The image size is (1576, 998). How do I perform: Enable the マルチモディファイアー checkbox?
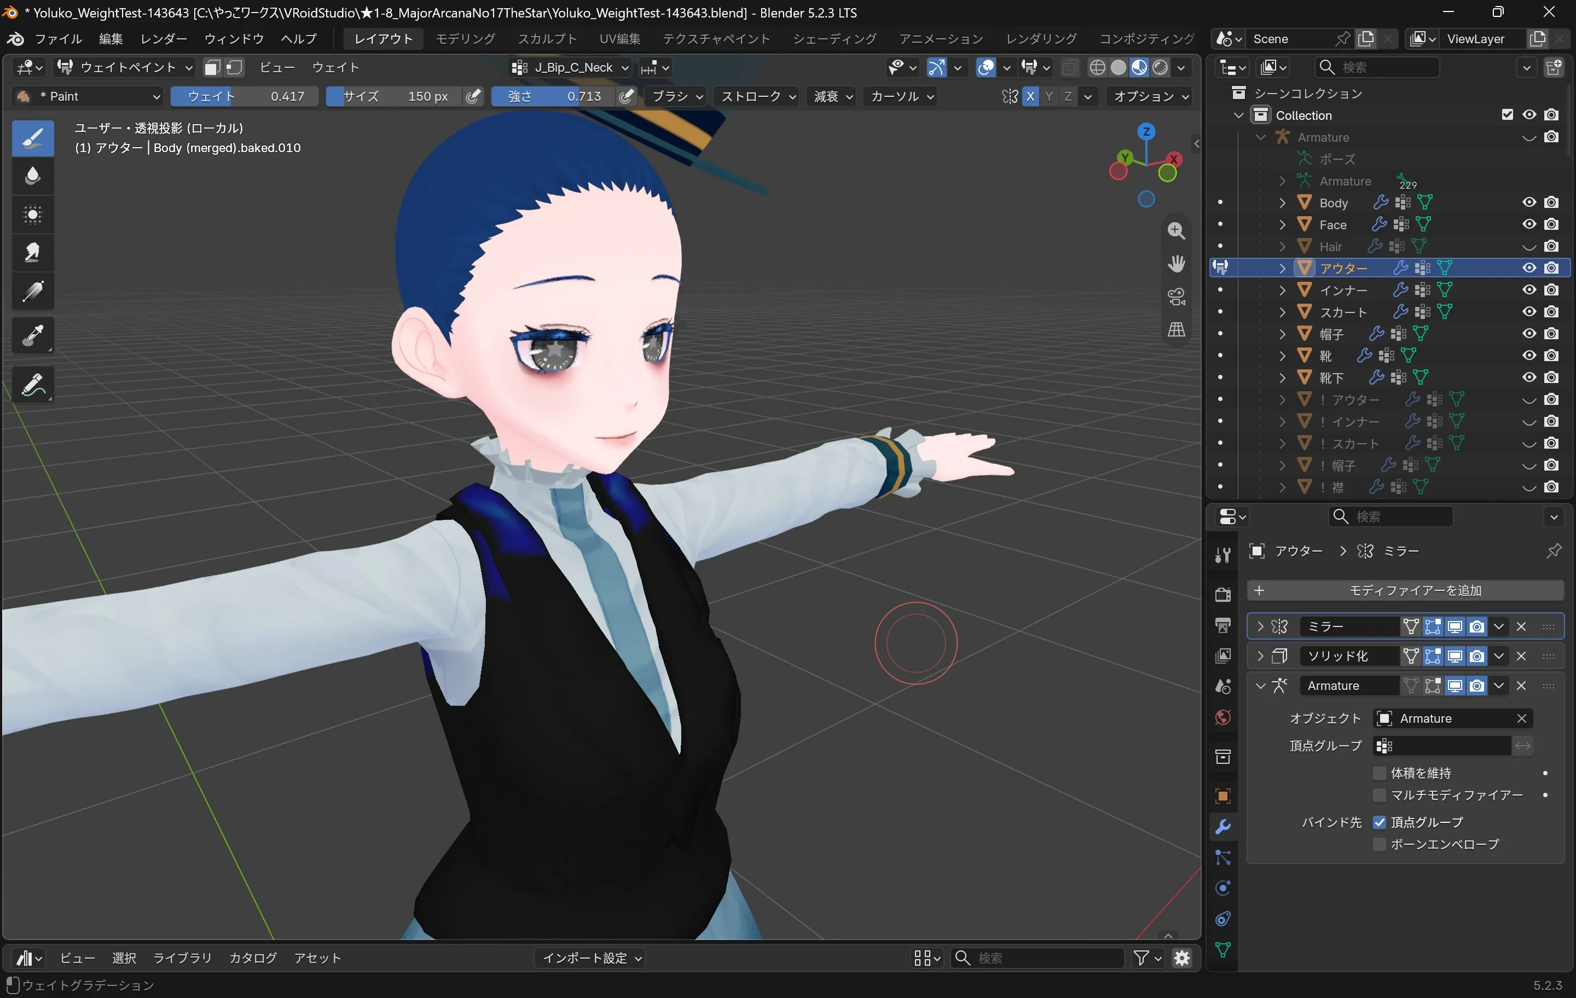click(x=1380, y=795)
